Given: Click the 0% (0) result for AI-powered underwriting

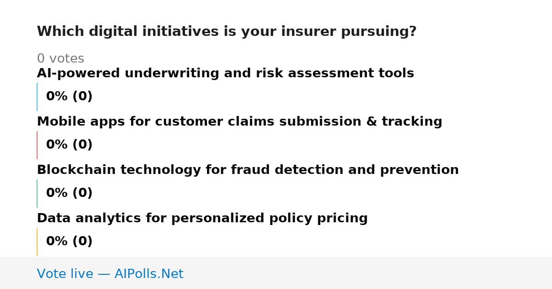Looking at the screenshot, I should (x=69, y=97).
